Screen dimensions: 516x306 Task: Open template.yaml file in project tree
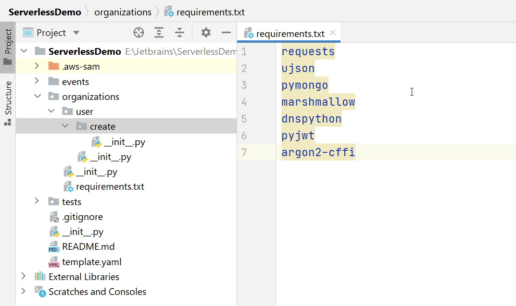91,262
